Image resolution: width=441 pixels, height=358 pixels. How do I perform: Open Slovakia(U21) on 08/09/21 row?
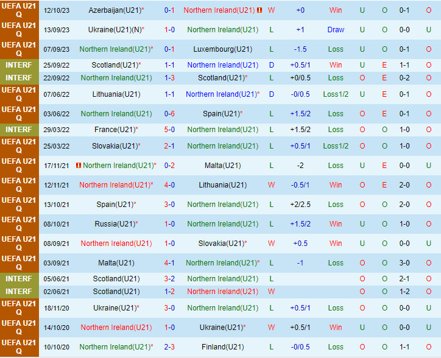[x=221, y=244]
